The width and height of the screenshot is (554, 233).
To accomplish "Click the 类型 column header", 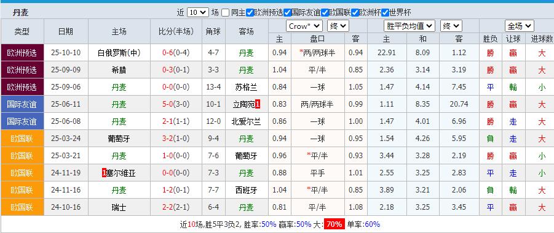I will [22, 31].
